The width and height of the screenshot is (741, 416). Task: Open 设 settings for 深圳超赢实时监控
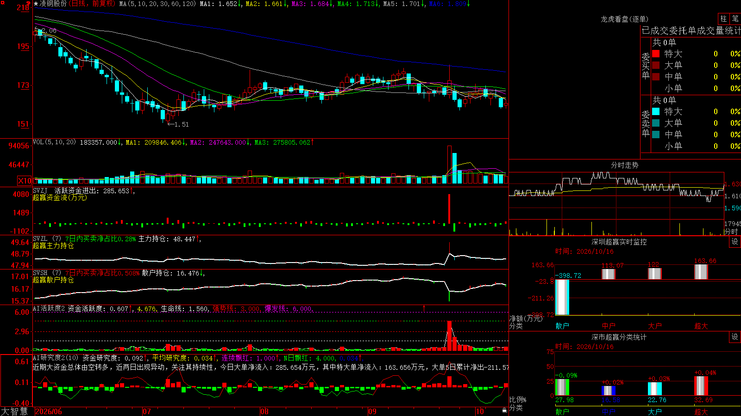pyautogui.click(x=735, y=242)
